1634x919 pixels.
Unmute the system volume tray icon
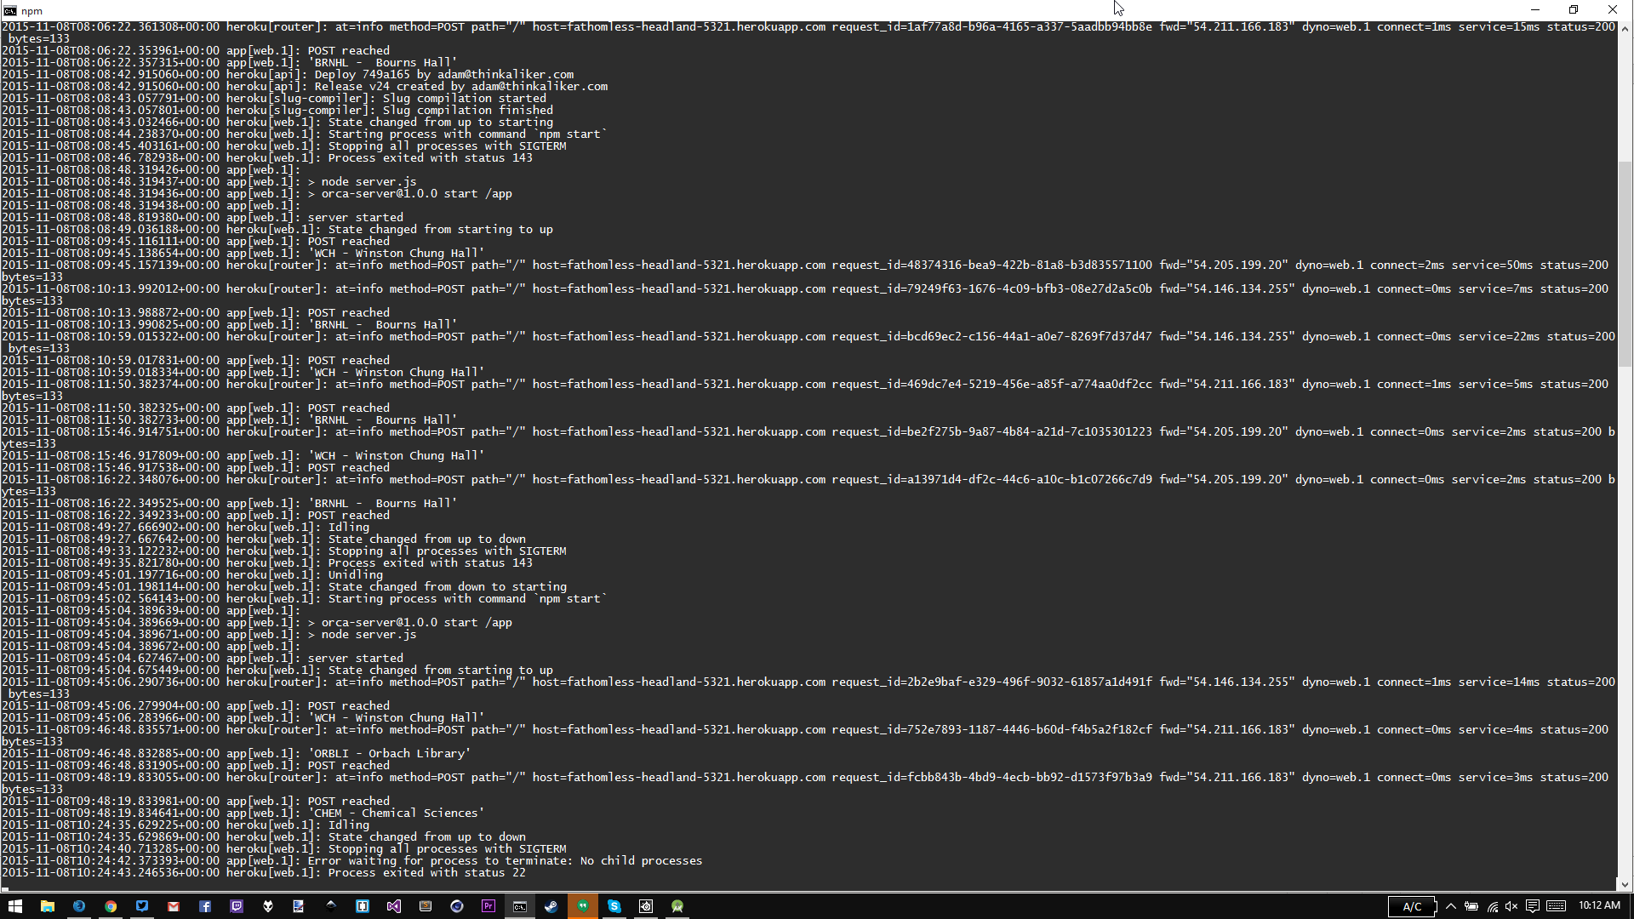tap(1511, 906)
